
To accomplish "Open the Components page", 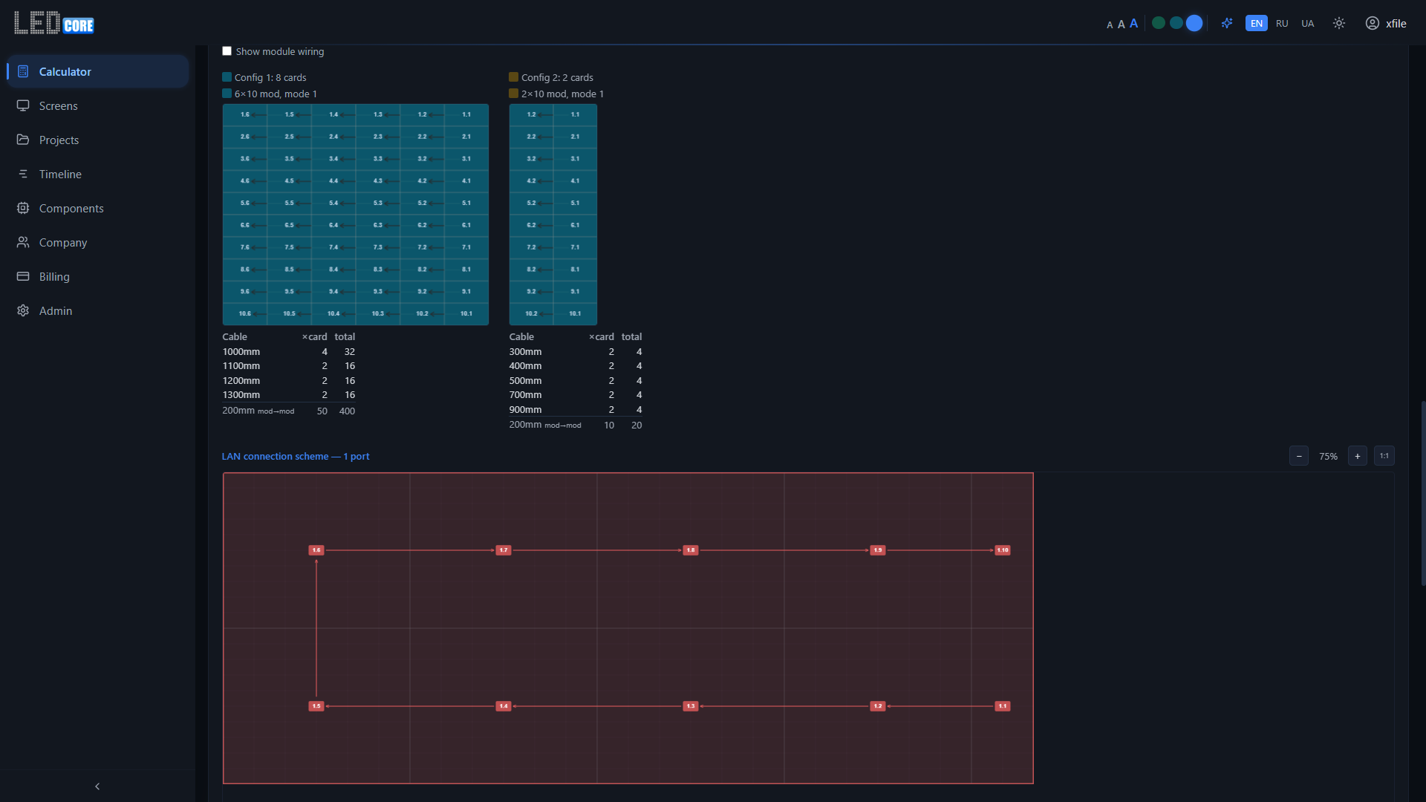I will coord(71,209).
